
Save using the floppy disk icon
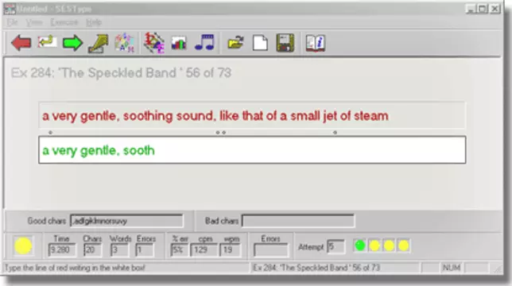[285, 43]
